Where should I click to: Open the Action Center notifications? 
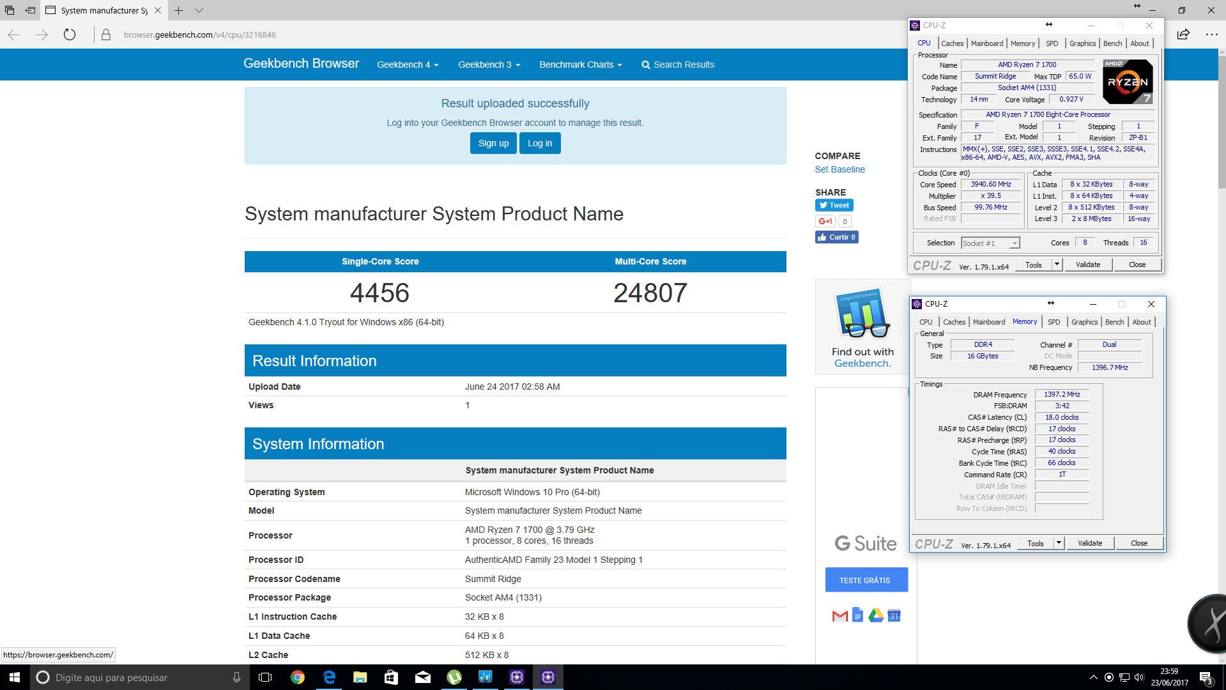(x=1206, y=678)
